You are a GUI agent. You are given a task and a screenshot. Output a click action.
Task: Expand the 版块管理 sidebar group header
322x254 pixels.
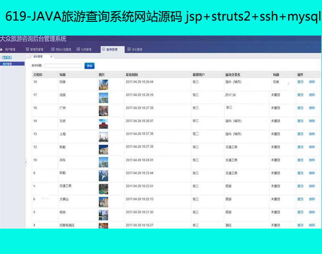coord(7,58)
